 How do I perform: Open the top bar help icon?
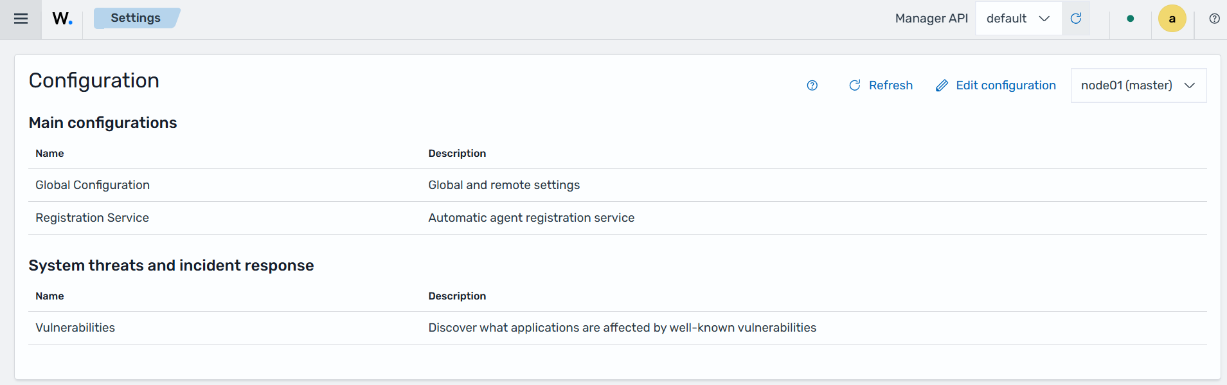pos(1214,19)
